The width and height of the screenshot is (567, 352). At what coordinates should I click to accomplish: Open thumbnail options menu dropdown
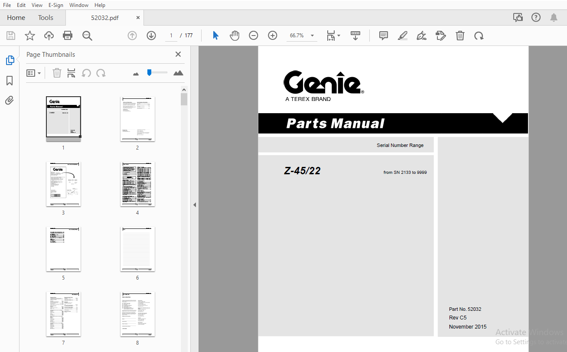33,73
